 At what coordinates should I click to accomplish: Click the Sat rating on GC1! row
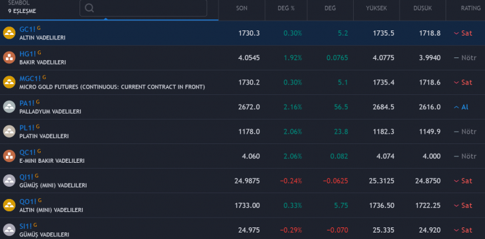463,33
